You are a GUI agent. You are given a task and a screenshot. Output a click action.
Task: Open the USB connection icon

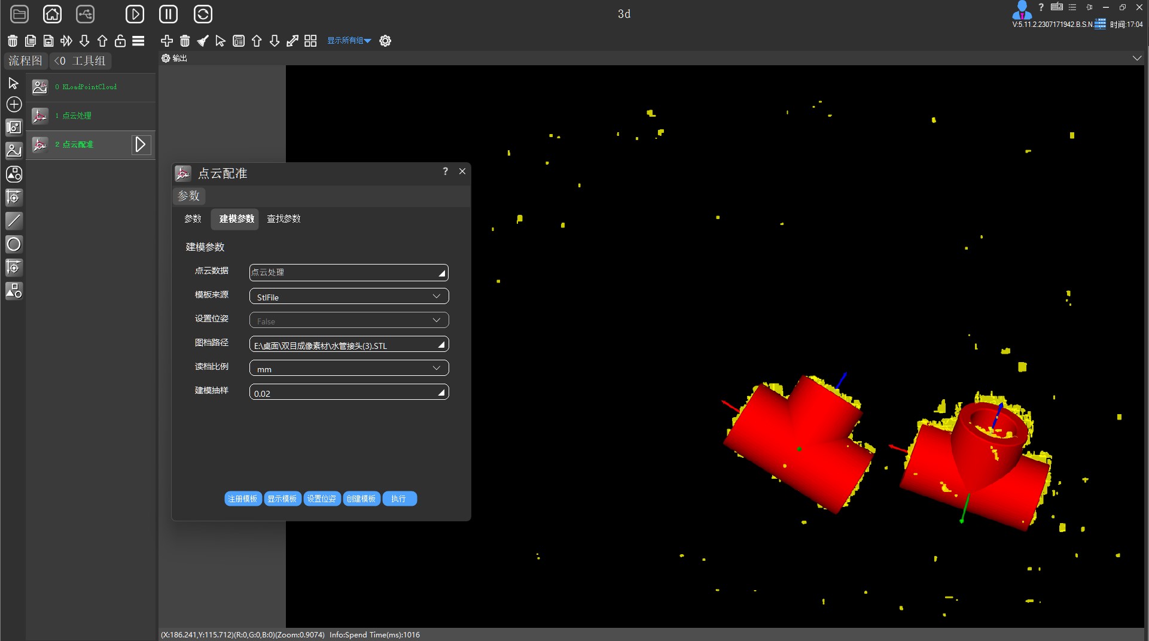coord(86,14)
